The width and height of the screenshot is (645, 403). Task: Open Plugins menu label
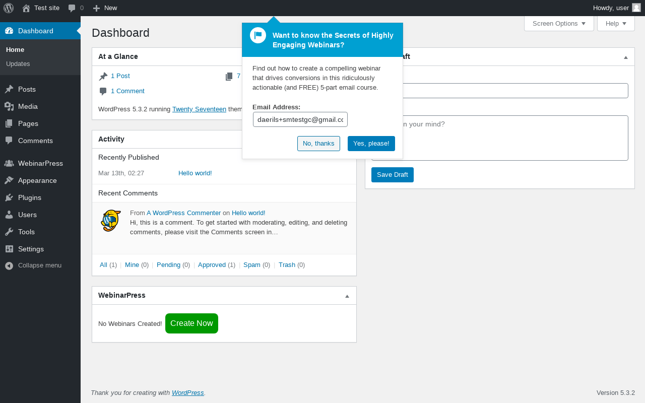(x=30, y=197)
